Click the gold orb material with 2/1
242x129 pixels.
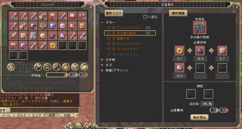180,51
